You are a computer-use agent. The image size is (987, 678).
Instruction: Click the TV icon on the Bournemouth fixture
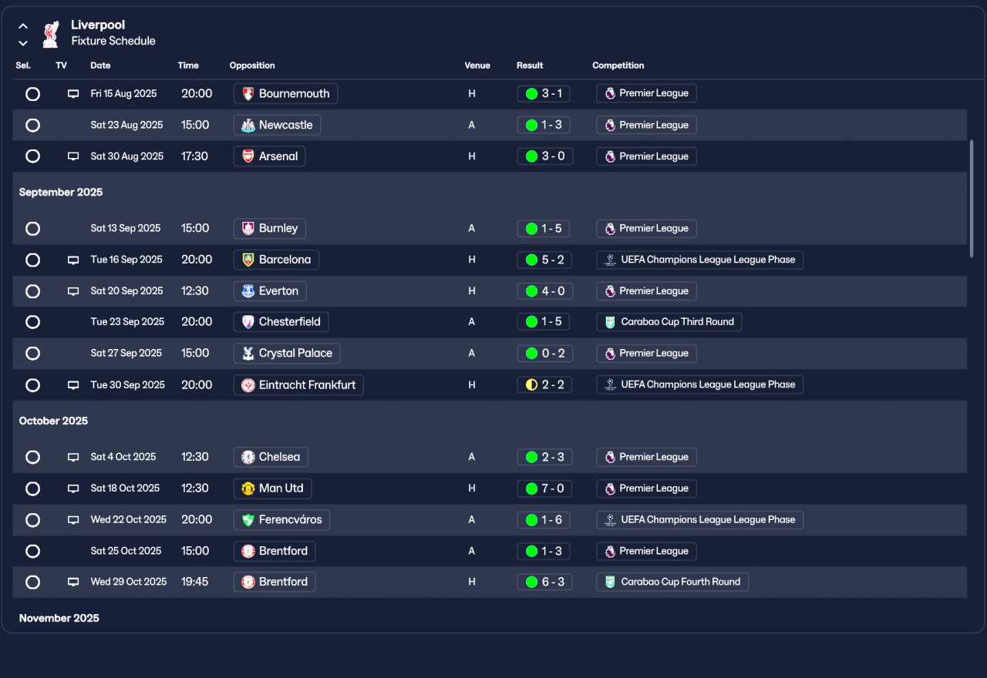pyautogui.click(x=73, y=94)
